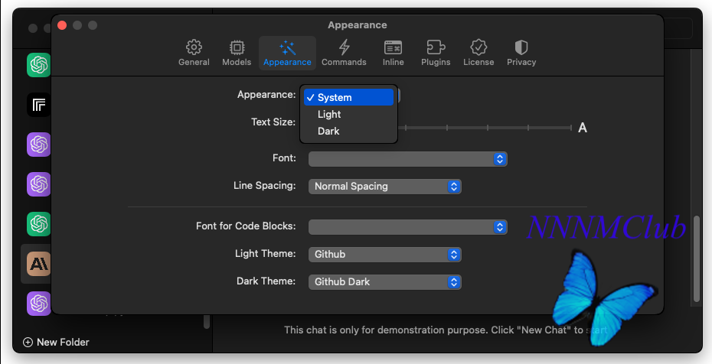Open the Line Spacing dropdown
This screenshot has height=364, width=712.
(x=384, y=187)
